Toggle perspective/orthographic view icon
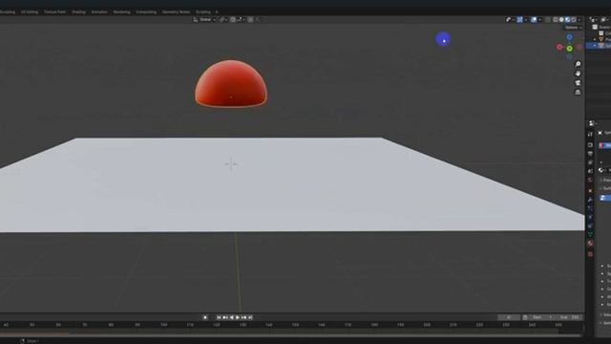 tap(578, 92)
